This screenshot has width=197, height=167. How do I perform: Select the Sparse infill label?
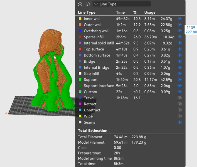tap(93, 37)
